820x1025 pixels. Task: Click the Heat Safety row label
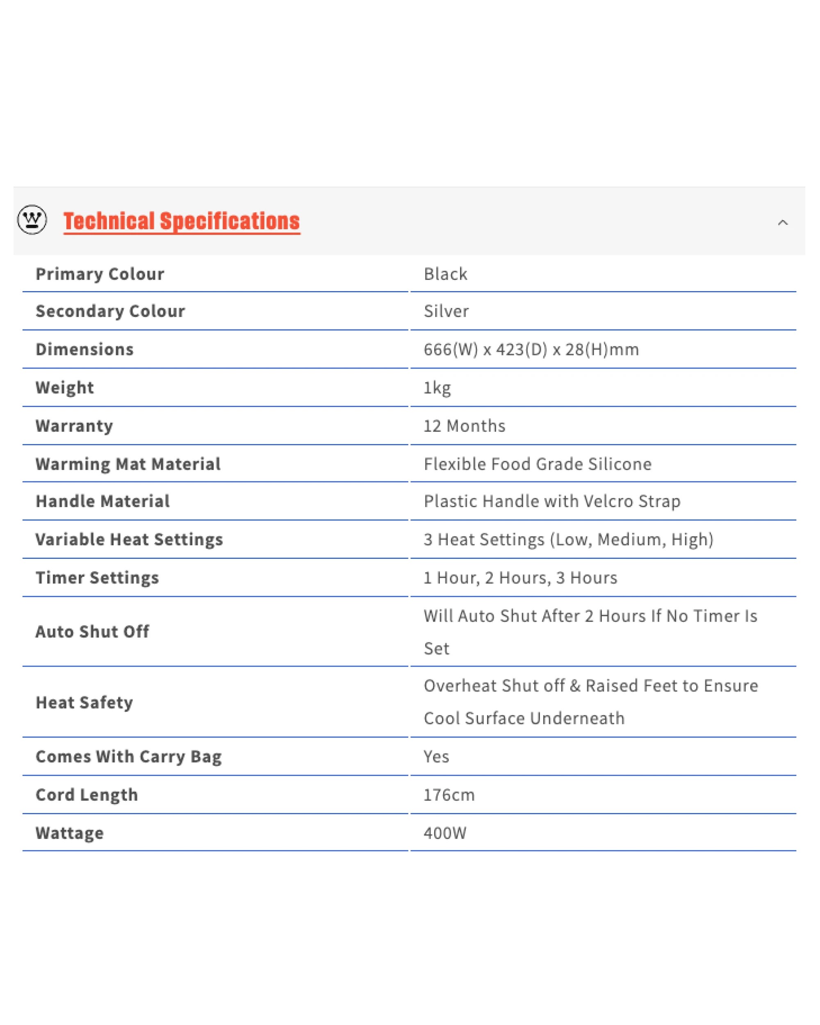point(84,702)
